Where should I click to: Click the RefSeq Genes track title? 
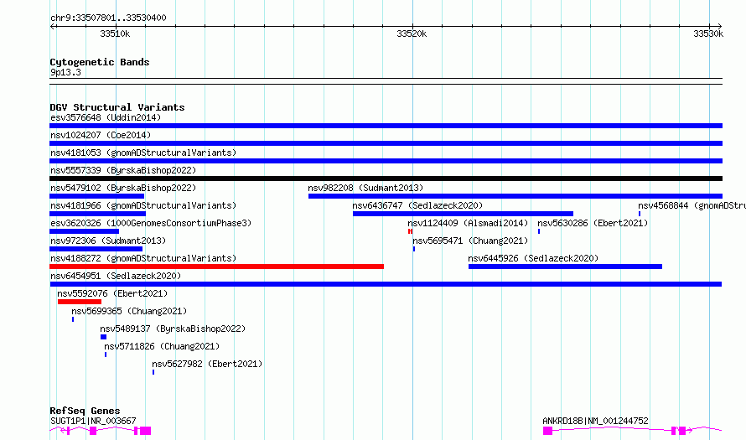tap(85, 411)
